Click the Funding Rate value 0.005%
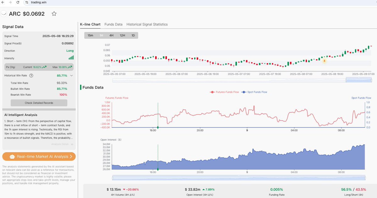The height and width of the screenshot is (198, 377). click(276, 190)
